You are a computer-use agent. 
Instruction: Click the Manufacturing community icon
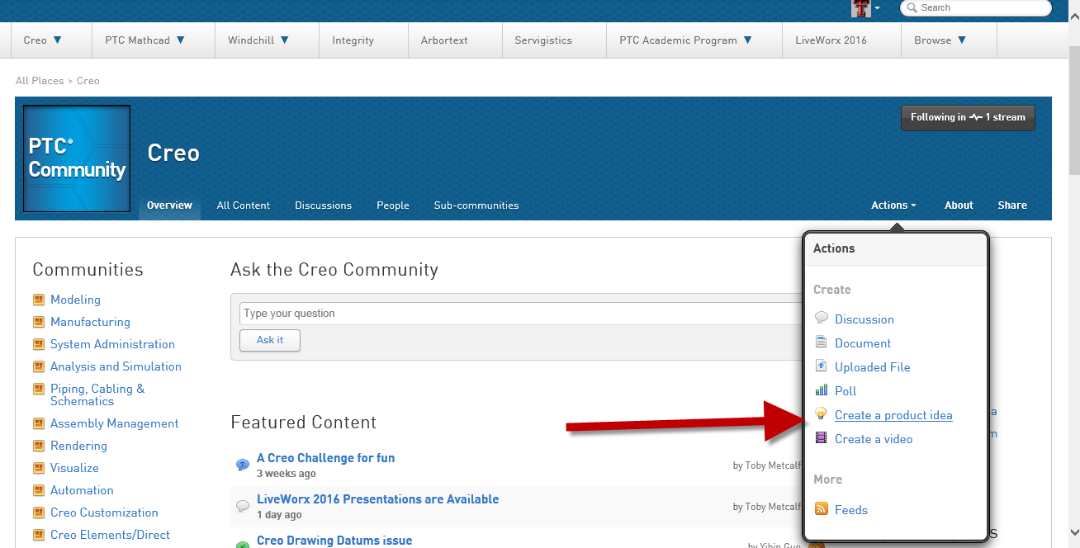pyautogui.click(x=38, y=322)
